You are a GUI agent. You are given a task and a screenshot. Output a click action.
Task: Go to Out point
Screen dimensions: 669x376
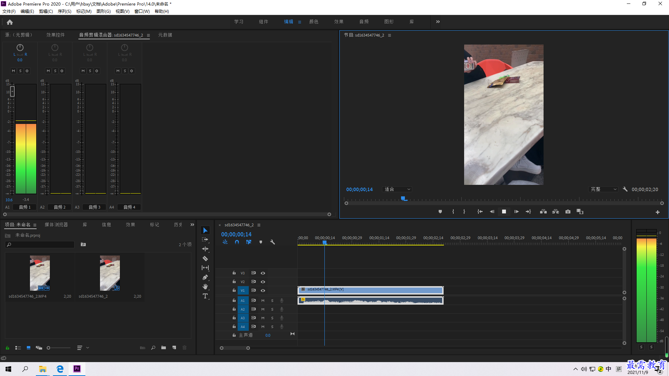[528, 212]
